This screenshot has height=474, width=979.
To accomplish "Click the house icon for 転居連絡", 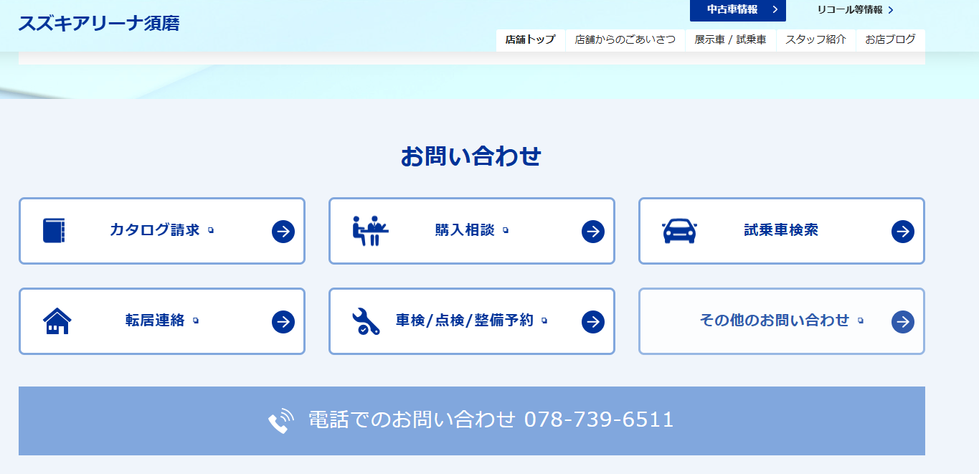I will (x=57, y=321).
